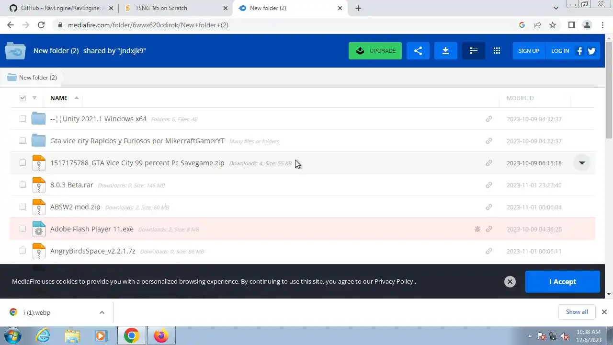Viewport: 613px width, 345px height.
Task: Check the box for Adobe Flash Player 11.exe
Action: (x=23, y=229)
